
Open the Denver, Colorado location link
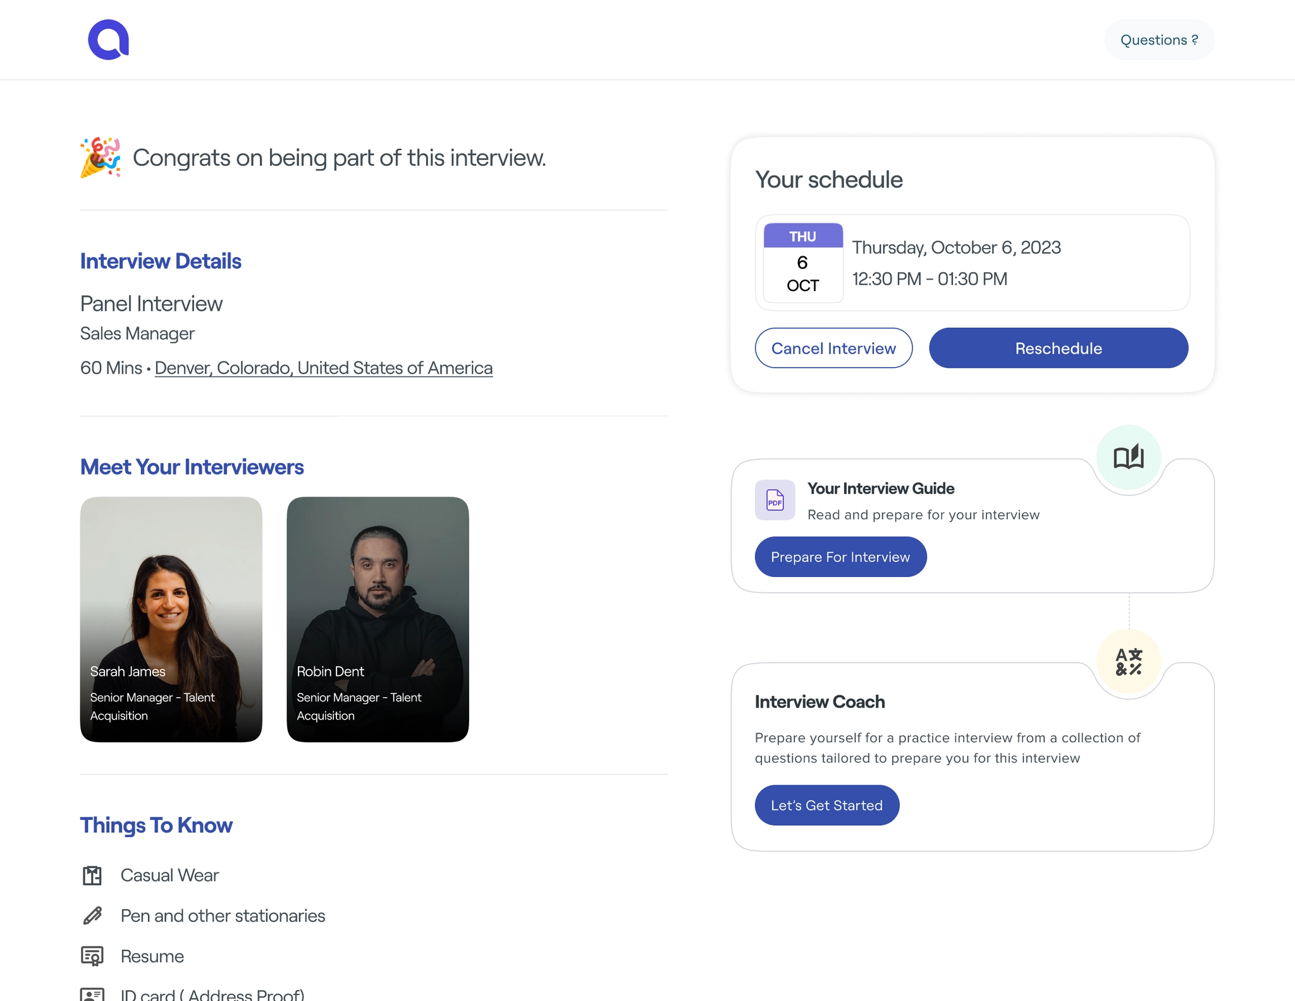pyautogui.click(x=324, y=368)
